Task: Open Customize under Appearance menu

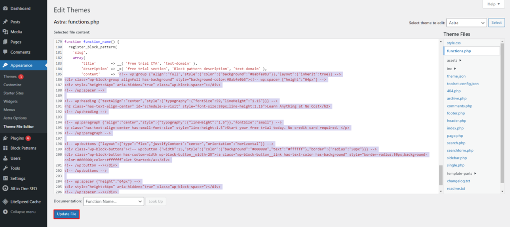Action: pyautogui.click(x=12, y=85)
